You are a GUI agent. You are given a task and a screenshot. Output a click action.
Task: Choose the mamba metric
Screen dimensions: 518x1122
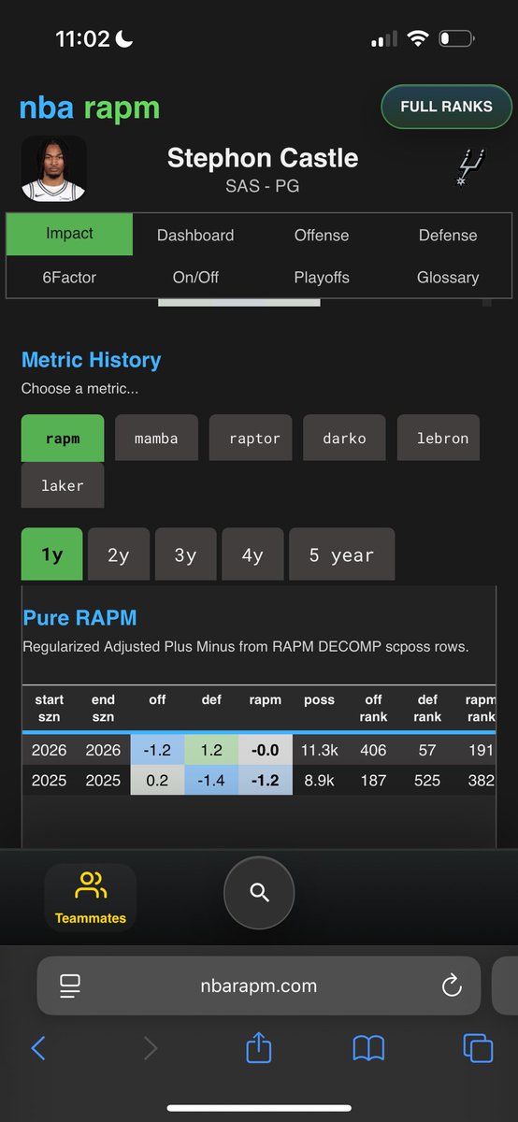(156, 438)
